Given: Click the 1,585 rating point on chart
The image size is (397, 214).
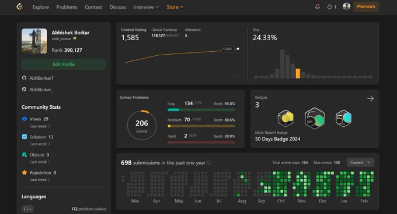Looking at the screenshot, I should pyautogui.click(x=238, y=49).
